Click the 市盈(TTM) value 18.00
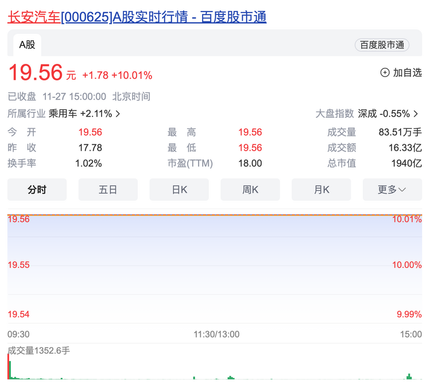The height and width of the screenshot is (387, 427). click(x=250, y=163)
